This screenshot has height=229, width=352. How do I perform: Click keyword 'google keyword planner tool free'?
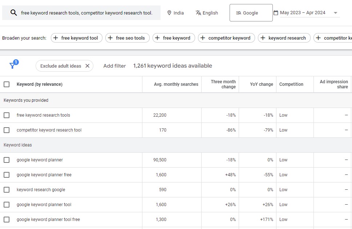[48, 220]
